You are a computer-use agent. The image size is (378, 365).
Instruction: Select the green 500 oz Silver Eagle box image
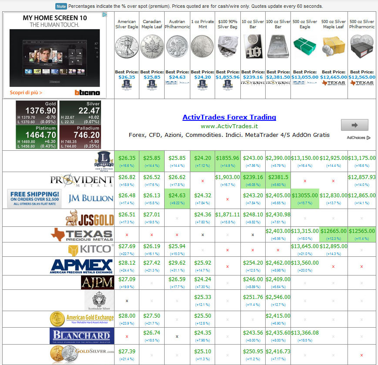pos(305,46)
